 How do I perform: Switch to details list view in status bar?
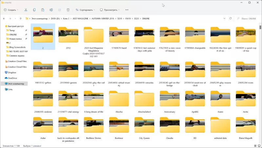(255, 146)
